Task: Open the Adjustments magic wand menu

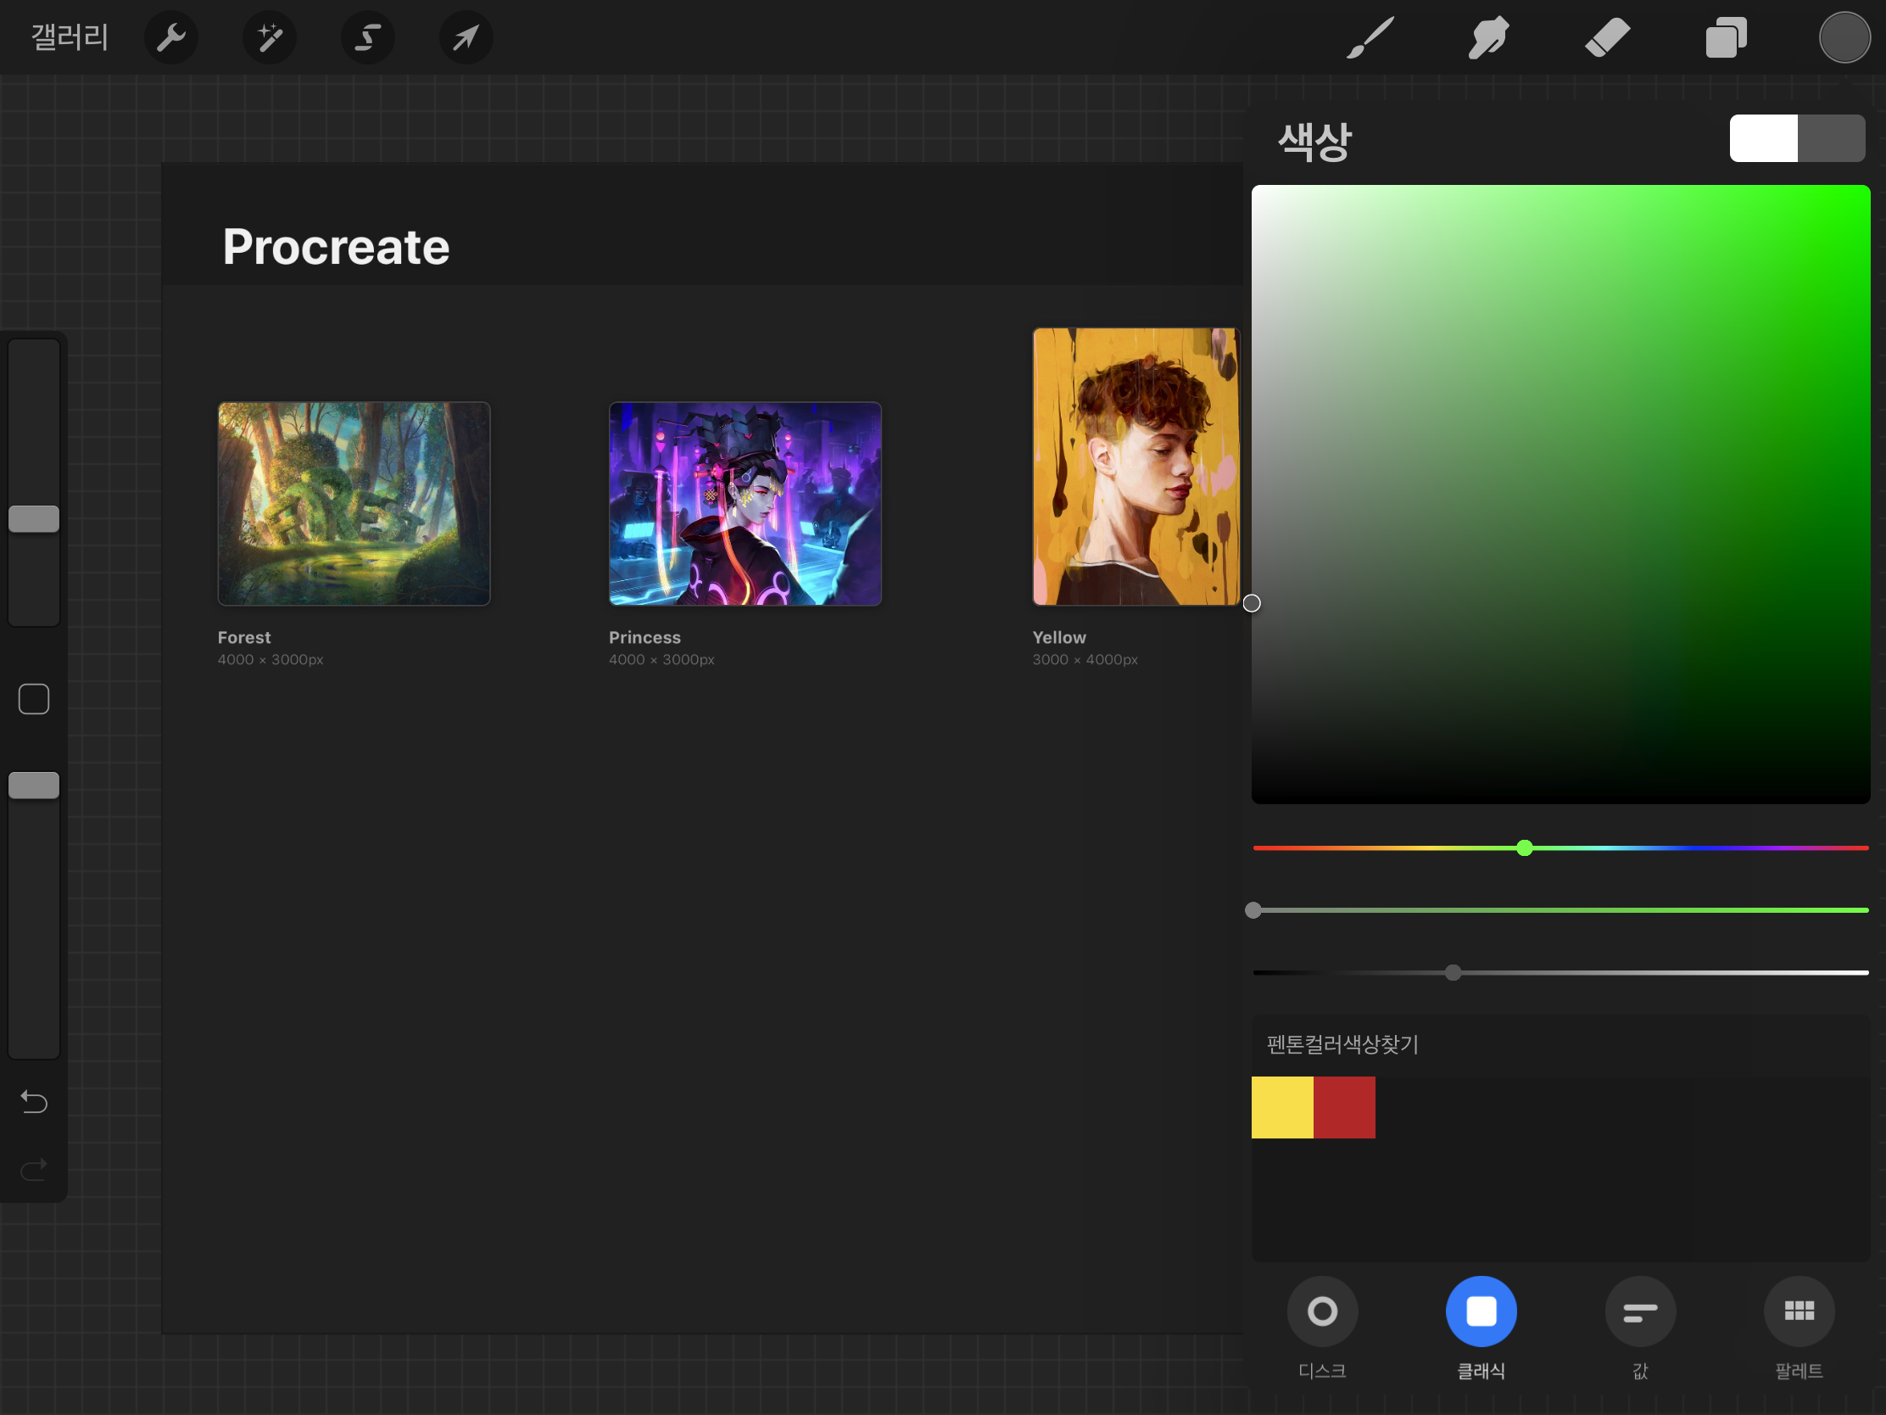Action: pos(270,37)
